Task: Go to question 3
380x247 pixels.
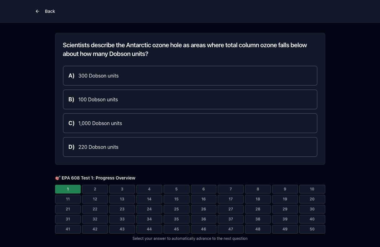Action: click(x=122, y=189)
